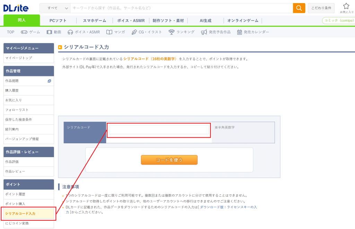Click the DLsite logo

click(x=16, y=8)
